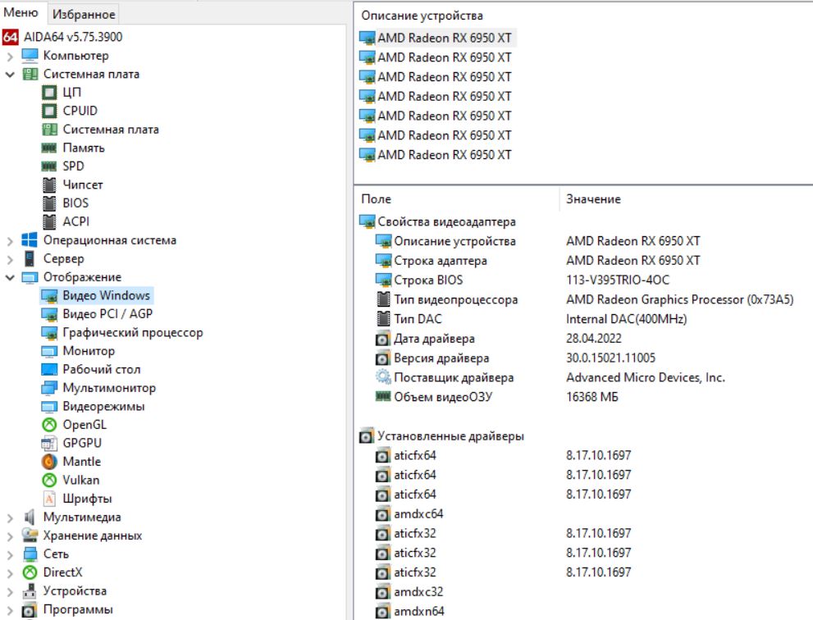813x620 pixels.
Task: Click the Шрифты font icon
Action: (49, 499)
